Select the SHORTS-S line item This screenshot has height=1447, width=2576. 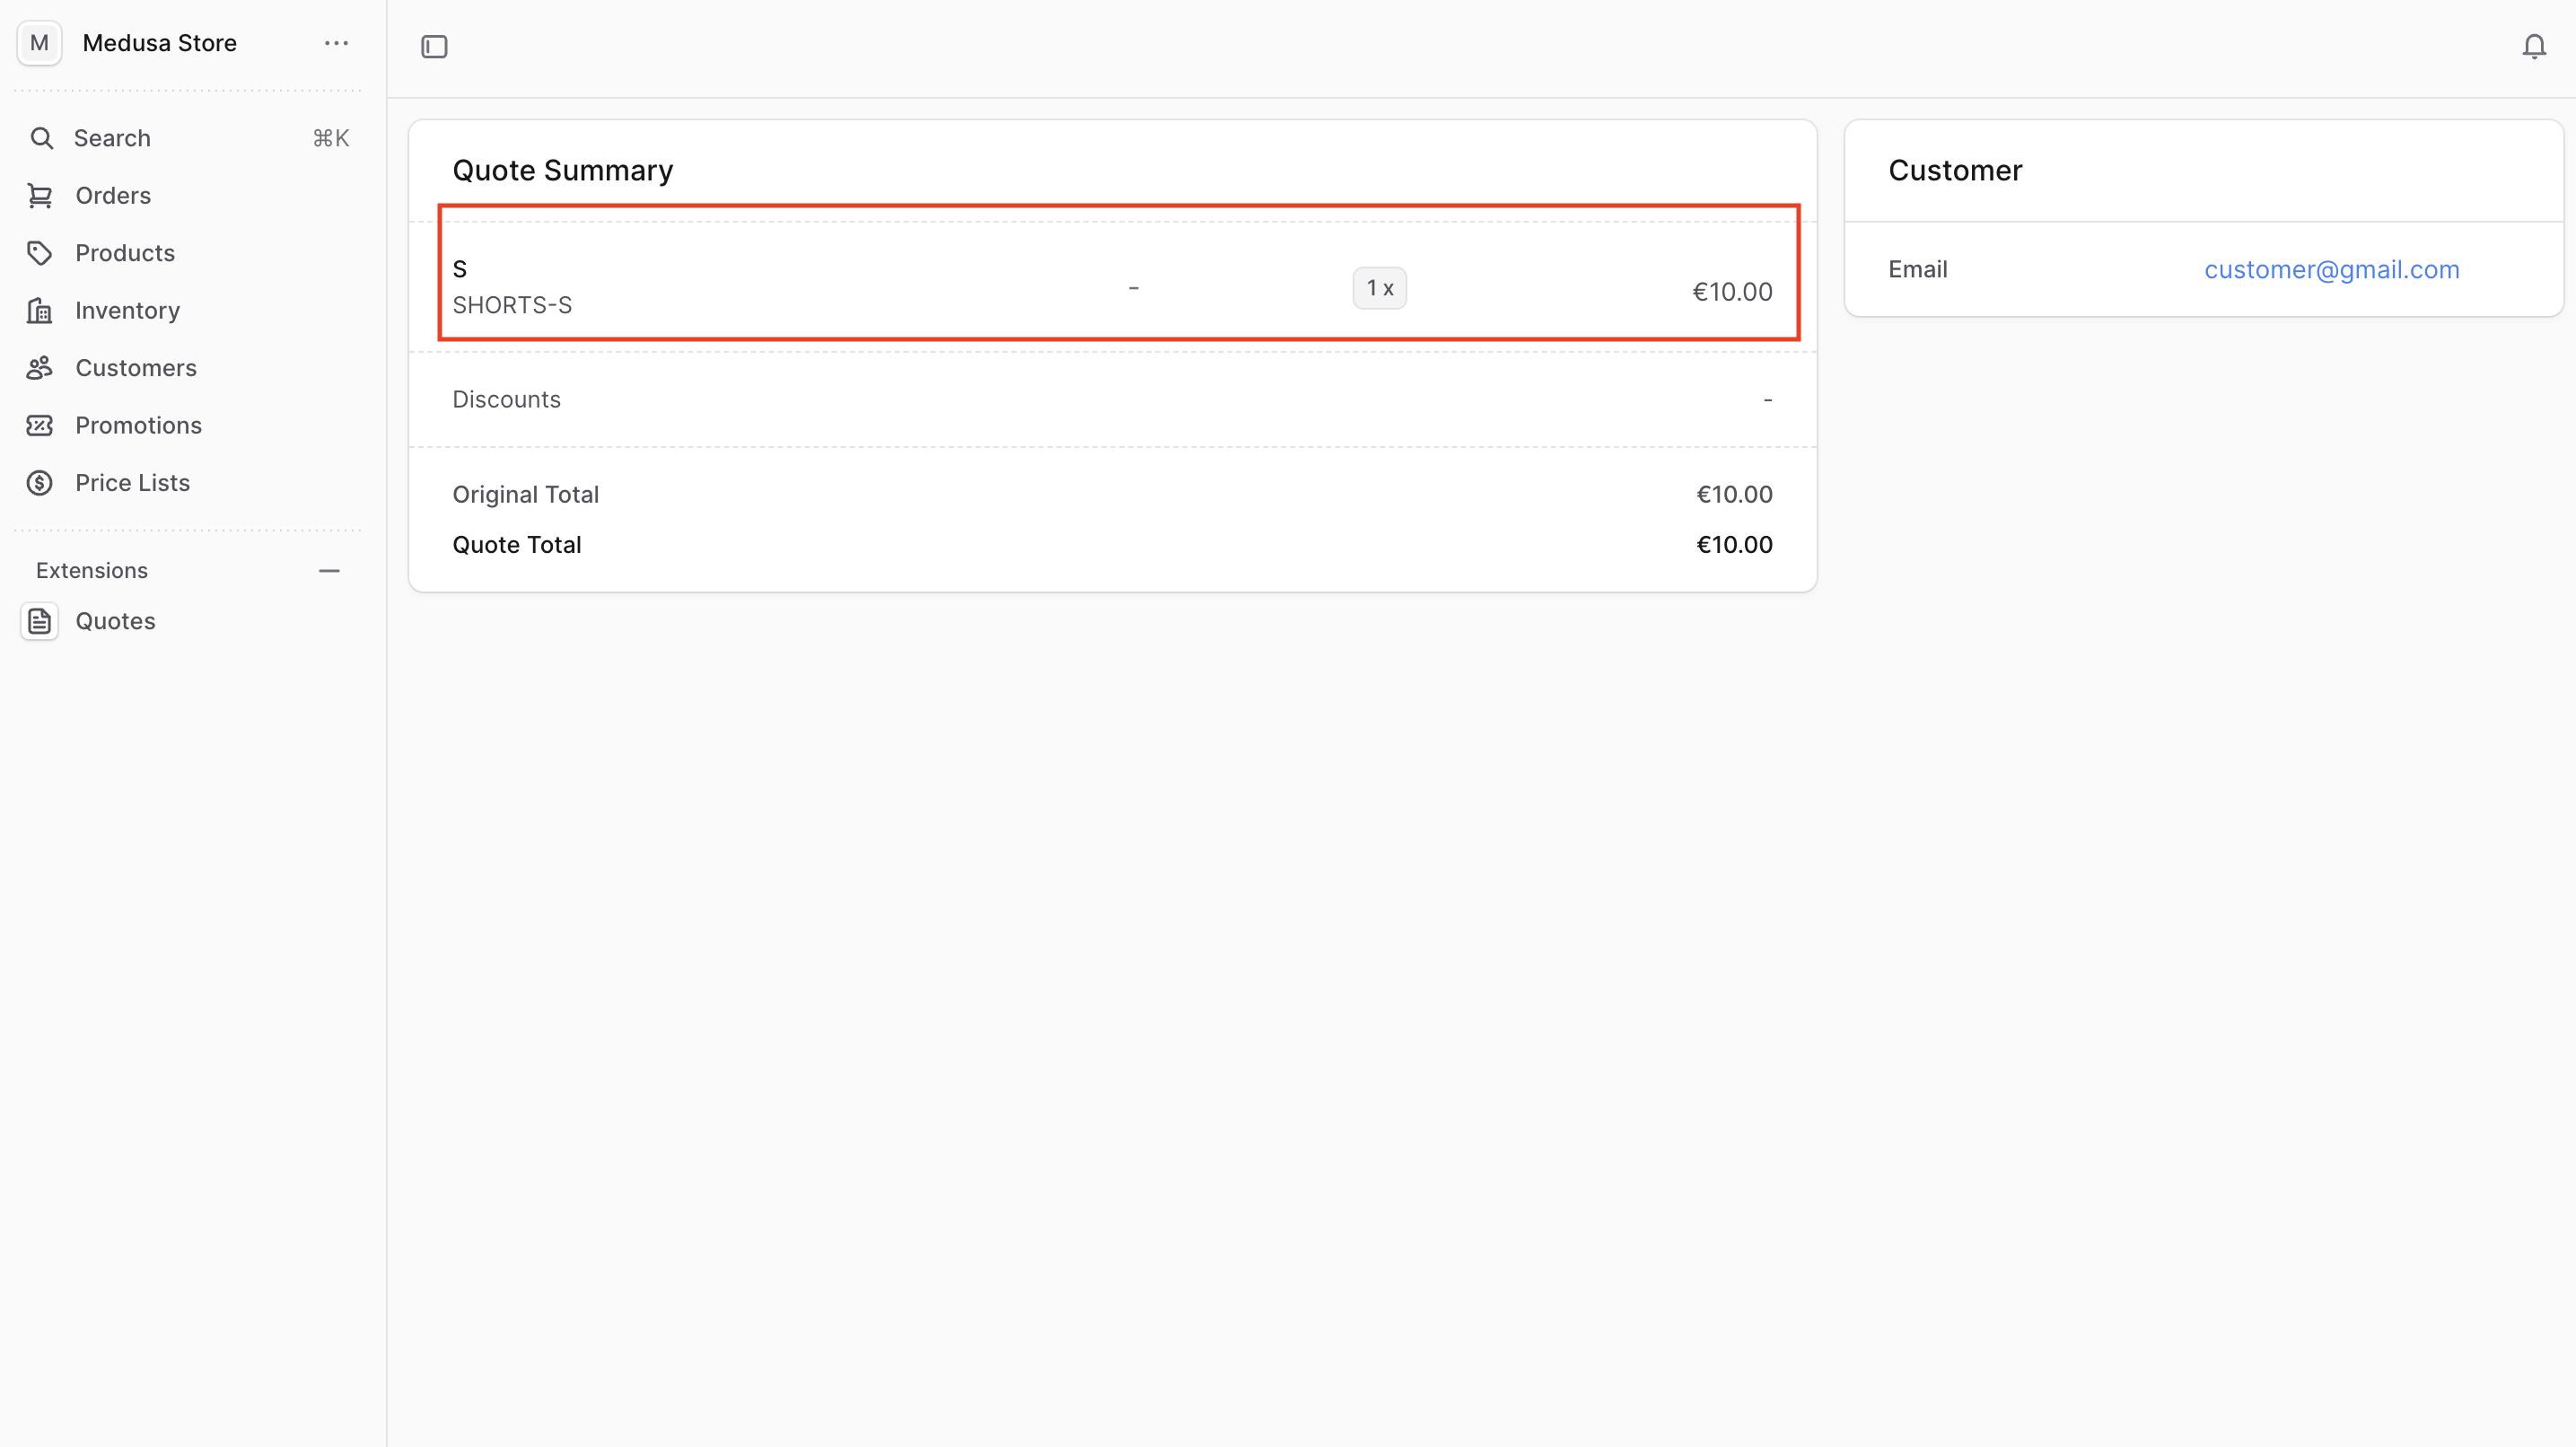point(513,305)
